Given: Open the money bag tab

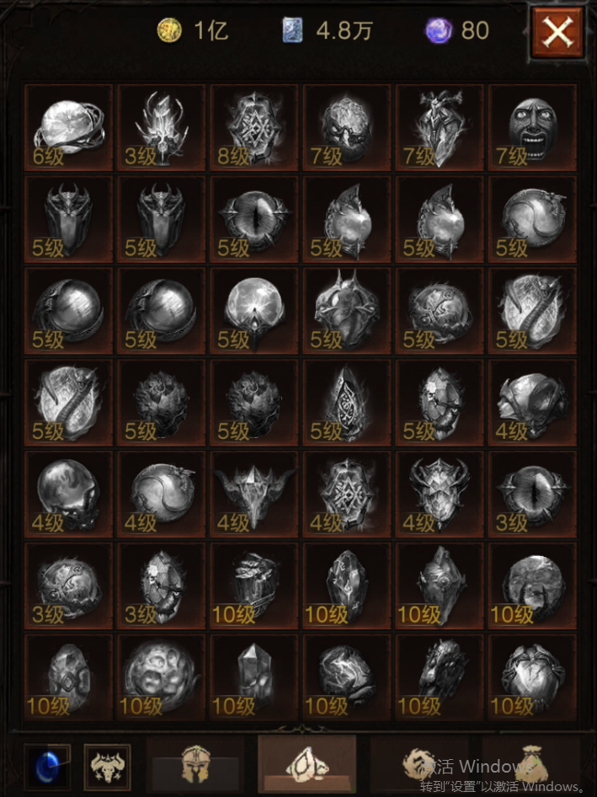Looking at the screenshot, I should pyautogui.click(x=531, y=764).
